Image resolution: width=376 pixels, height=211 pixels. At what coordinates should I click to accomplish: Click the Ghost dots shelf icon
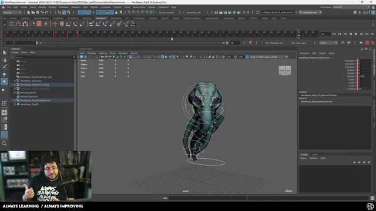click(25, 23)
